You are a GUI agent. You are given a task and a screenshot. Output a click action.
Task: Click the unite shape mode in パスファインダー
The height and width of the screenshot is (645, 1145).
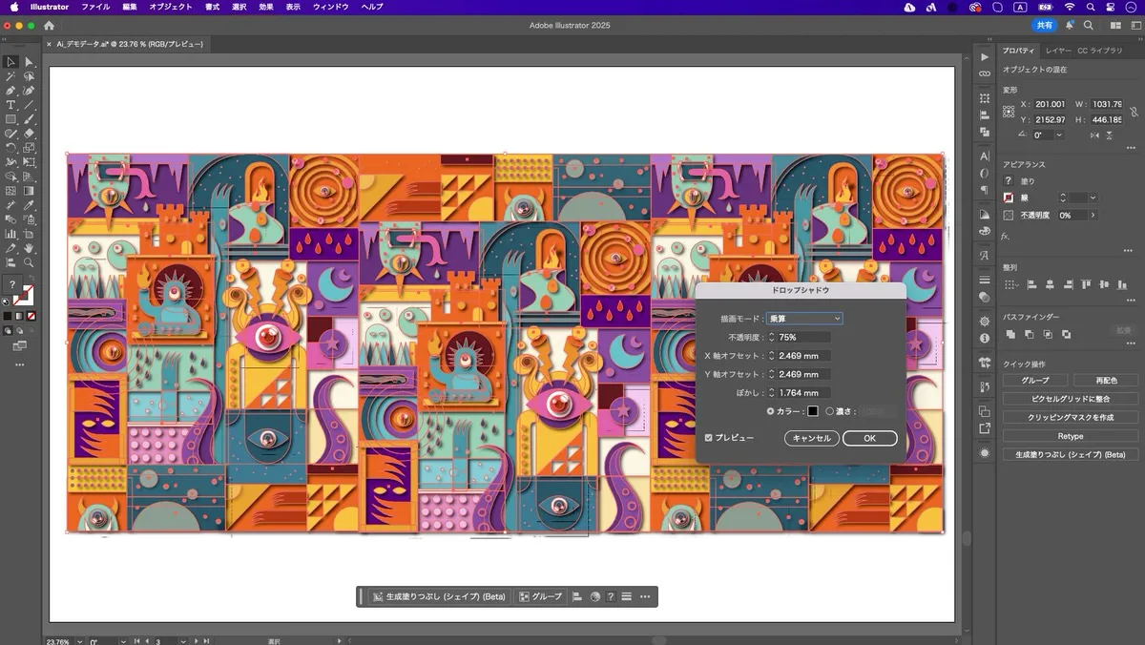pos(1011,334)
